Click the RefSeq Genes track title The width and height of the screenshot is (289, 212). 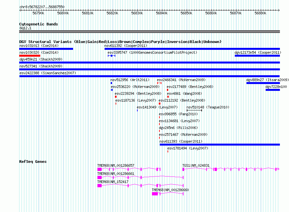coord(33,162)
